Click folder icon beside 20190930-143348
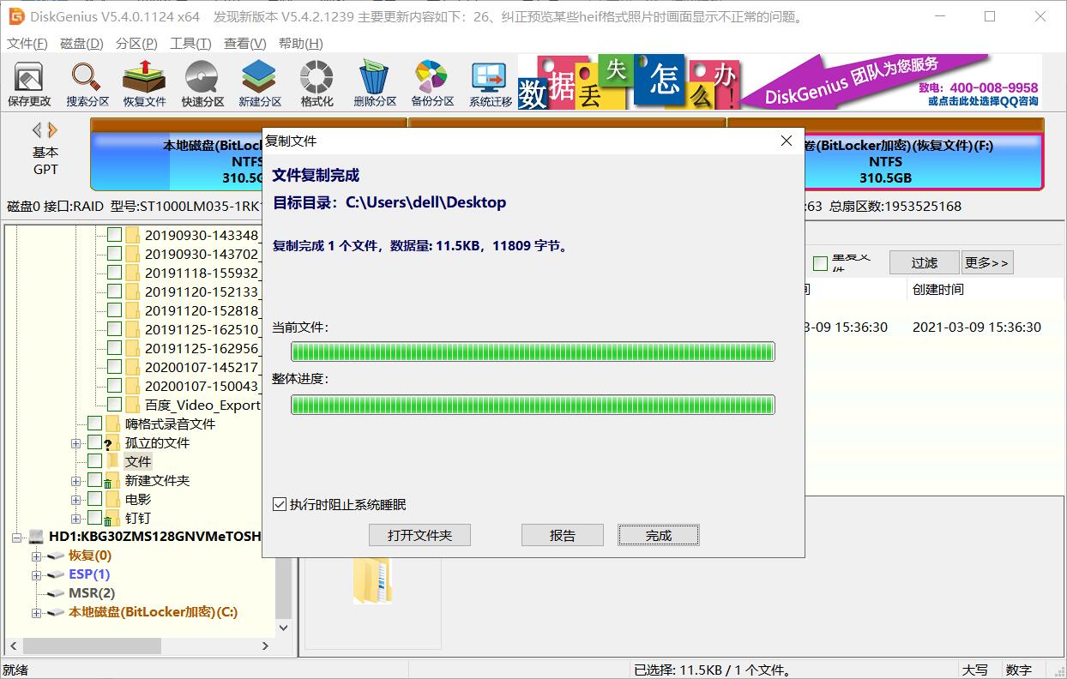Screen dimensions: 1067x679 click(x=133, y=235)
